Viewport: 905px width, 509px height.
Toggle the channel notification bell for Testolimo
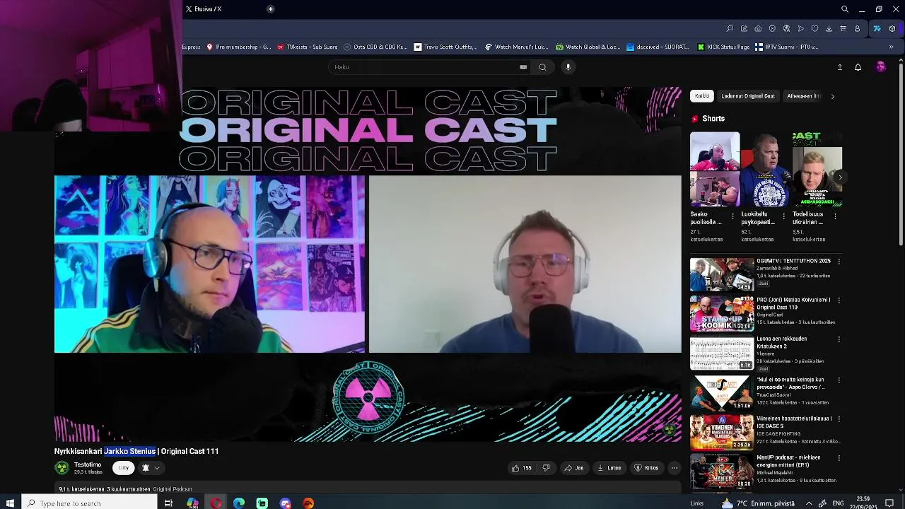click(x=146, y=468)
